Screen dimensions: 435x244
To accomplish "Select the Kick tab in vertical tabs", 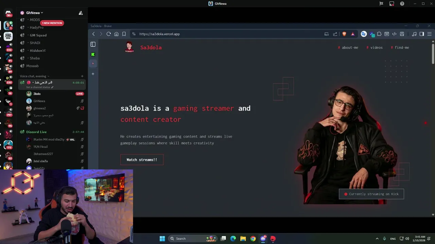I will (x=93, y=54).
